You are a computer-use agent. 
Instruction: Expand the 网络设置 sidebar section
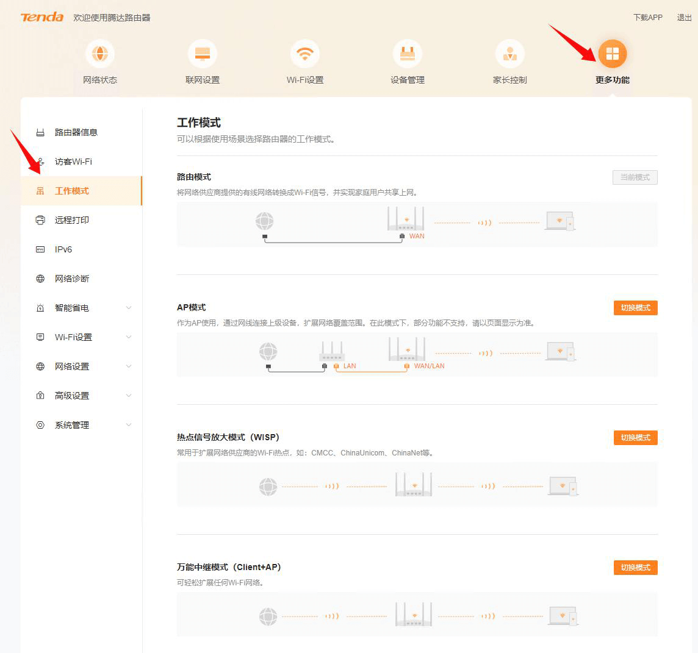pos(129,366)
